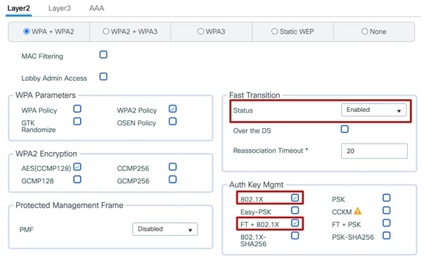Check the PSK auth key checkbox
The image size is (424, 261).
coord(387,198)
